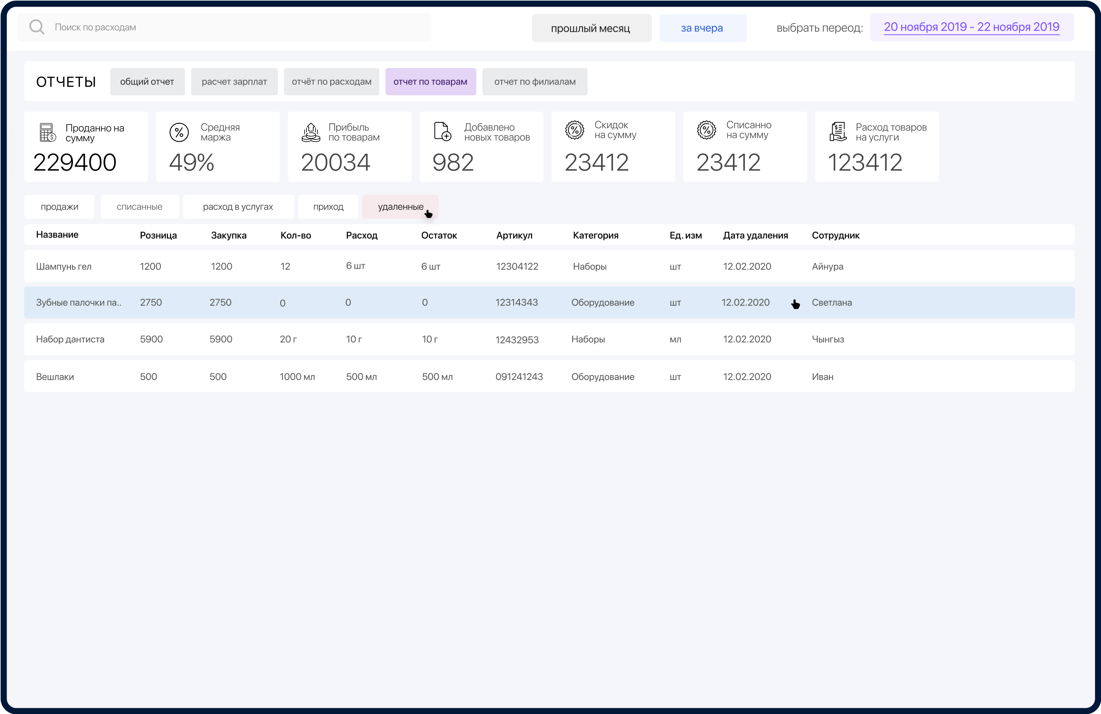Select the Набор дантиста row name

(x=70, y=339)
